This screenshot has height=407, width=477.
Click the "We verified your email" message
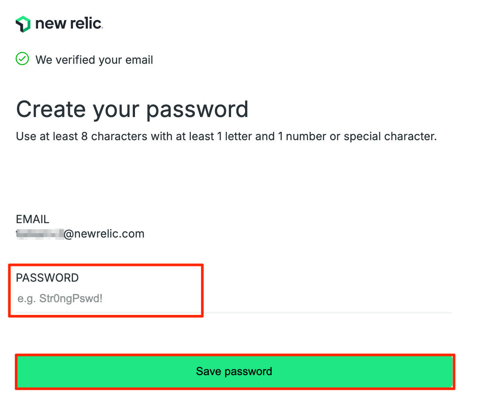tap(94, 60)
